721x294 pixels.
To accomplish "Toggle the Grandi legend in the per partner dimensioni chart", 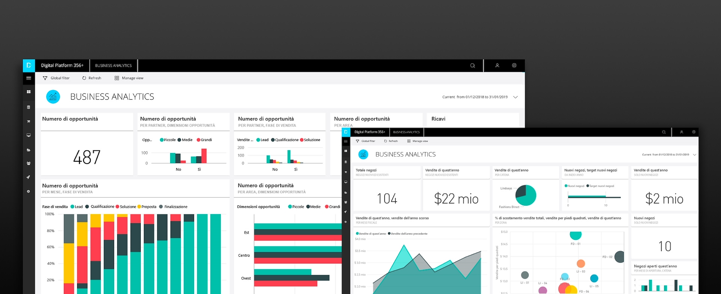I will 204,140.
